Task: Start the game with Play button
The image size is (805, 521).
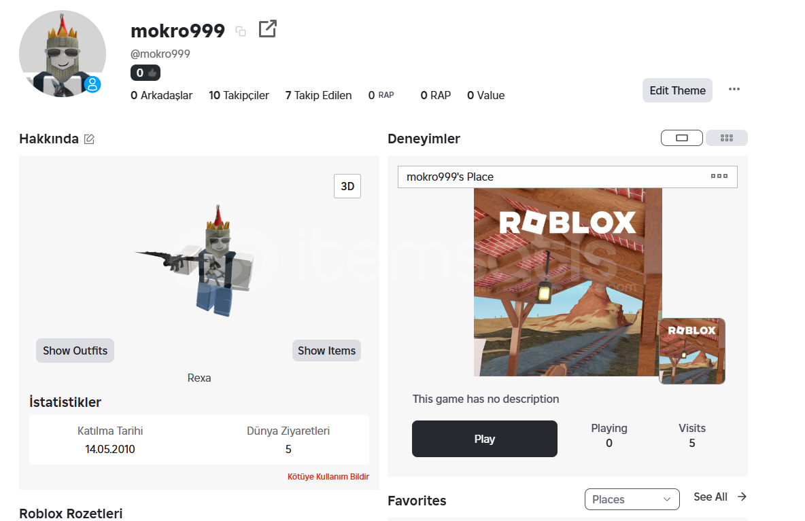Action: [484, 439]
